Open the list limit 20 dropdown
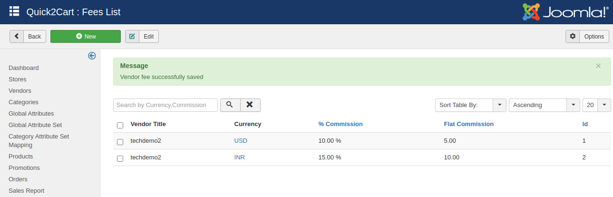Viewport: 613px width, 197px height. coord(596,105)
